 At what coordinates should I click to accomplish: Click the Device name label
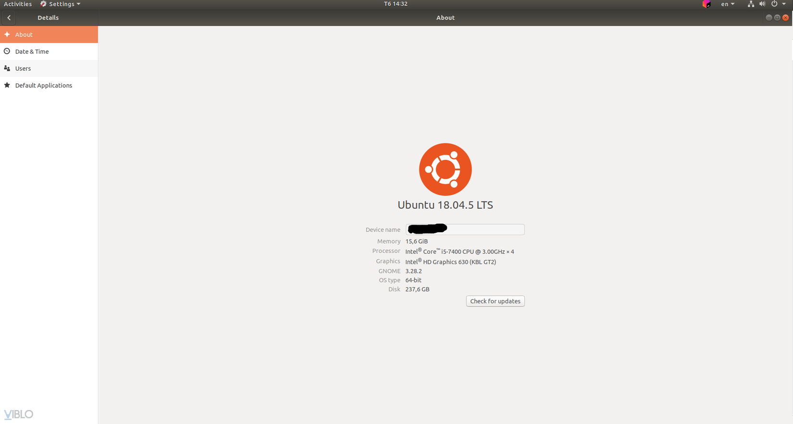point(383,230)
